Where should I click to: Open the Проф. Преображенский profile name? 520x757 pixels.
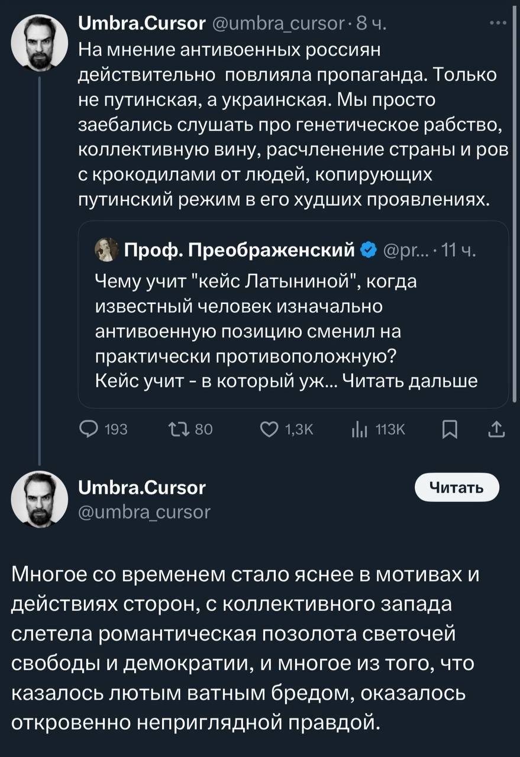[x=240, y=251]
